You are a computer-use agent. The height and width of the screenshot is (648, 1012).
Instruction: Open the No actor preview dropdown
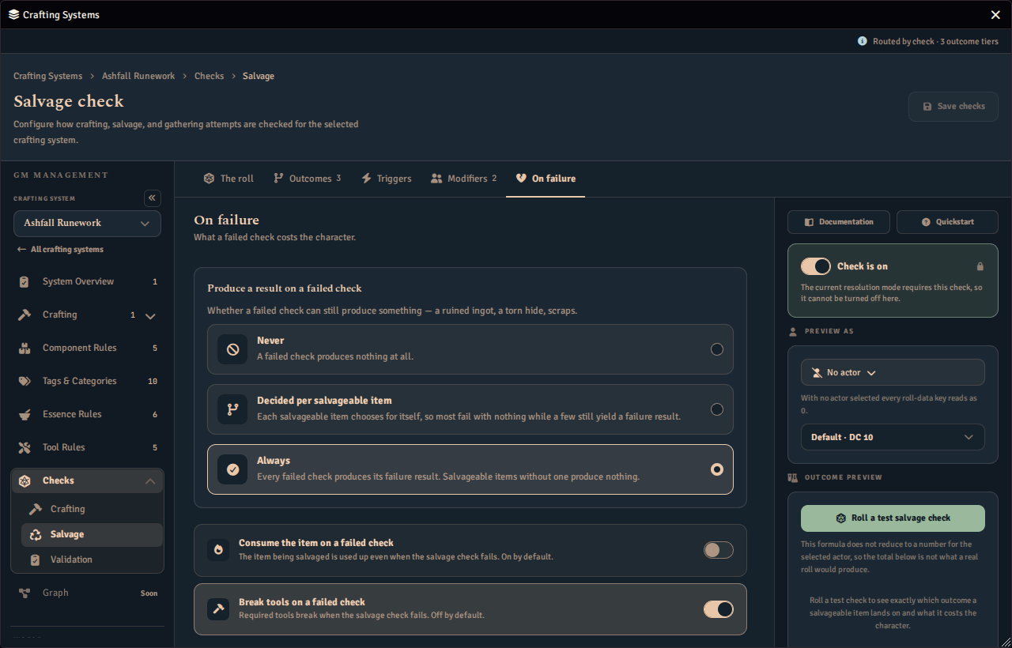coord(893,372)
